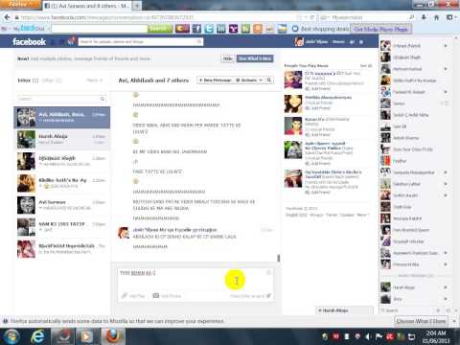Switch to the Other messages tab
The image size is (460, 345).
pos(52,80)
